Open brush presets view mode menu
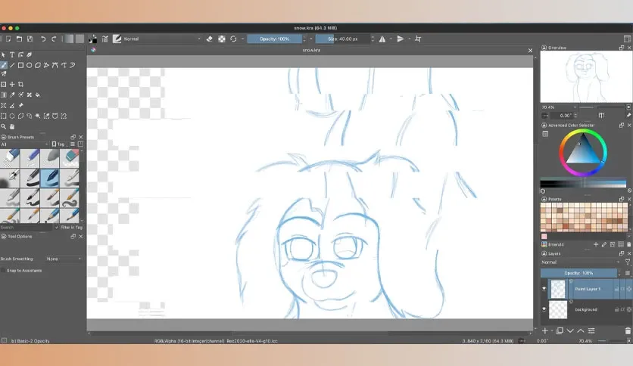 coord(73,144)
